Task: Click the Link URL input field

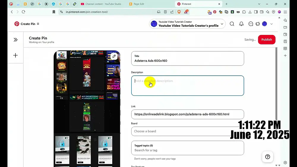Action: click(x=187, y=114)
